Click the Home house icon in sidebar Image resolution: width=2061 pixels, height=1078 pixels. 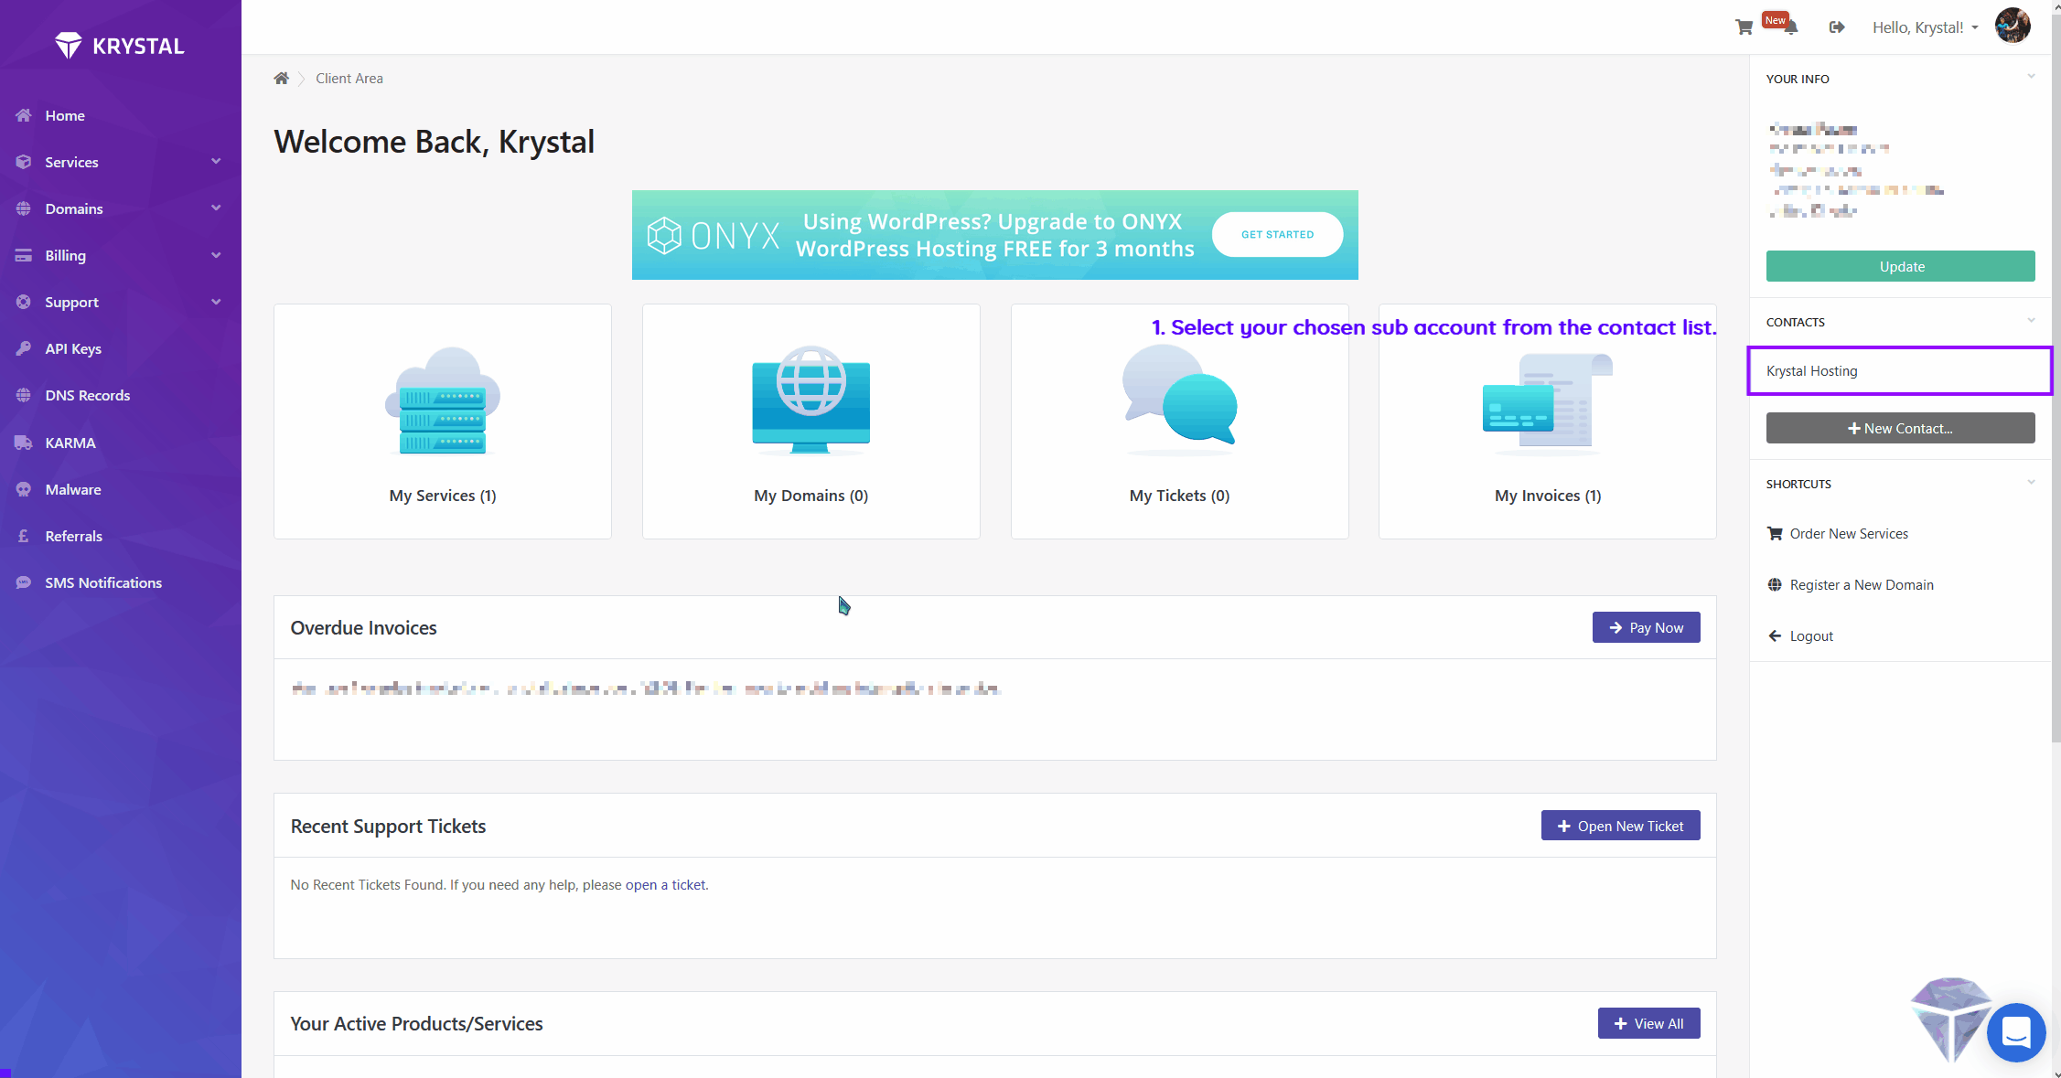(24, 115)
